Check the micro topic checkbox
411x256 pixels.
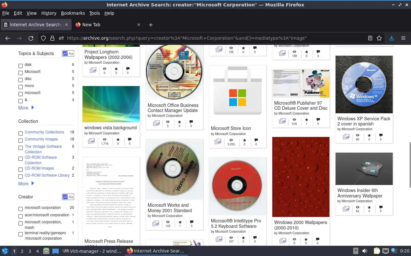pyautogui.click(x=21, y=87)
